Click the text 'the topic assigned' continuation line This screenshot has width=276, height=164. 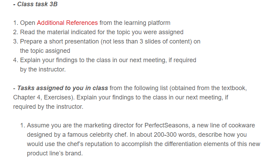tap(45, 51)
